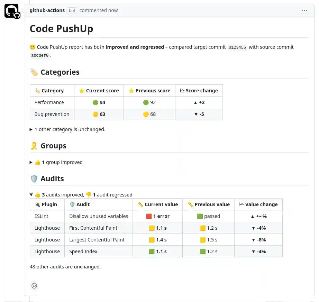Click the shield icon beside Audits heading
Viewport: 319px width, 302px height.
tap(34, 179)
